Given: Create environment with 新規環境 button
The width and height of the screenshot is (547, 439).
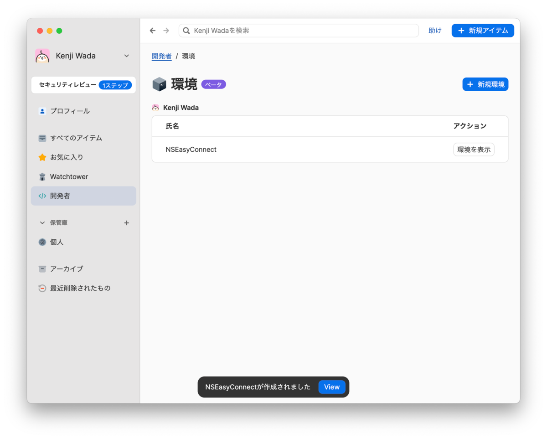Looking at the screenshot, I should (485, 84).
